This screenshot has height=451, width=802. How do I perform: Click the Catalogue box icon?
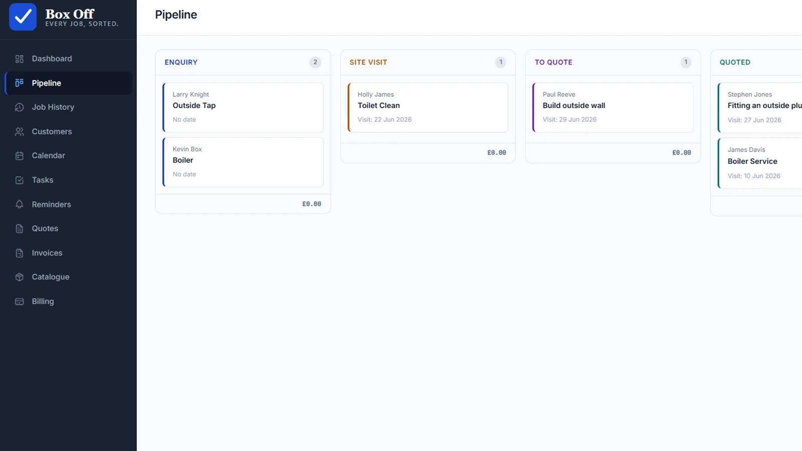(20, 277)
